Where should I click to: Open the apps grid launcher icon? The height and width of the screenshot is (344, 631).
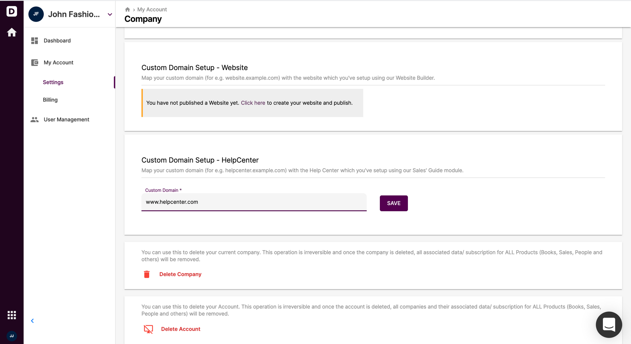12,315
